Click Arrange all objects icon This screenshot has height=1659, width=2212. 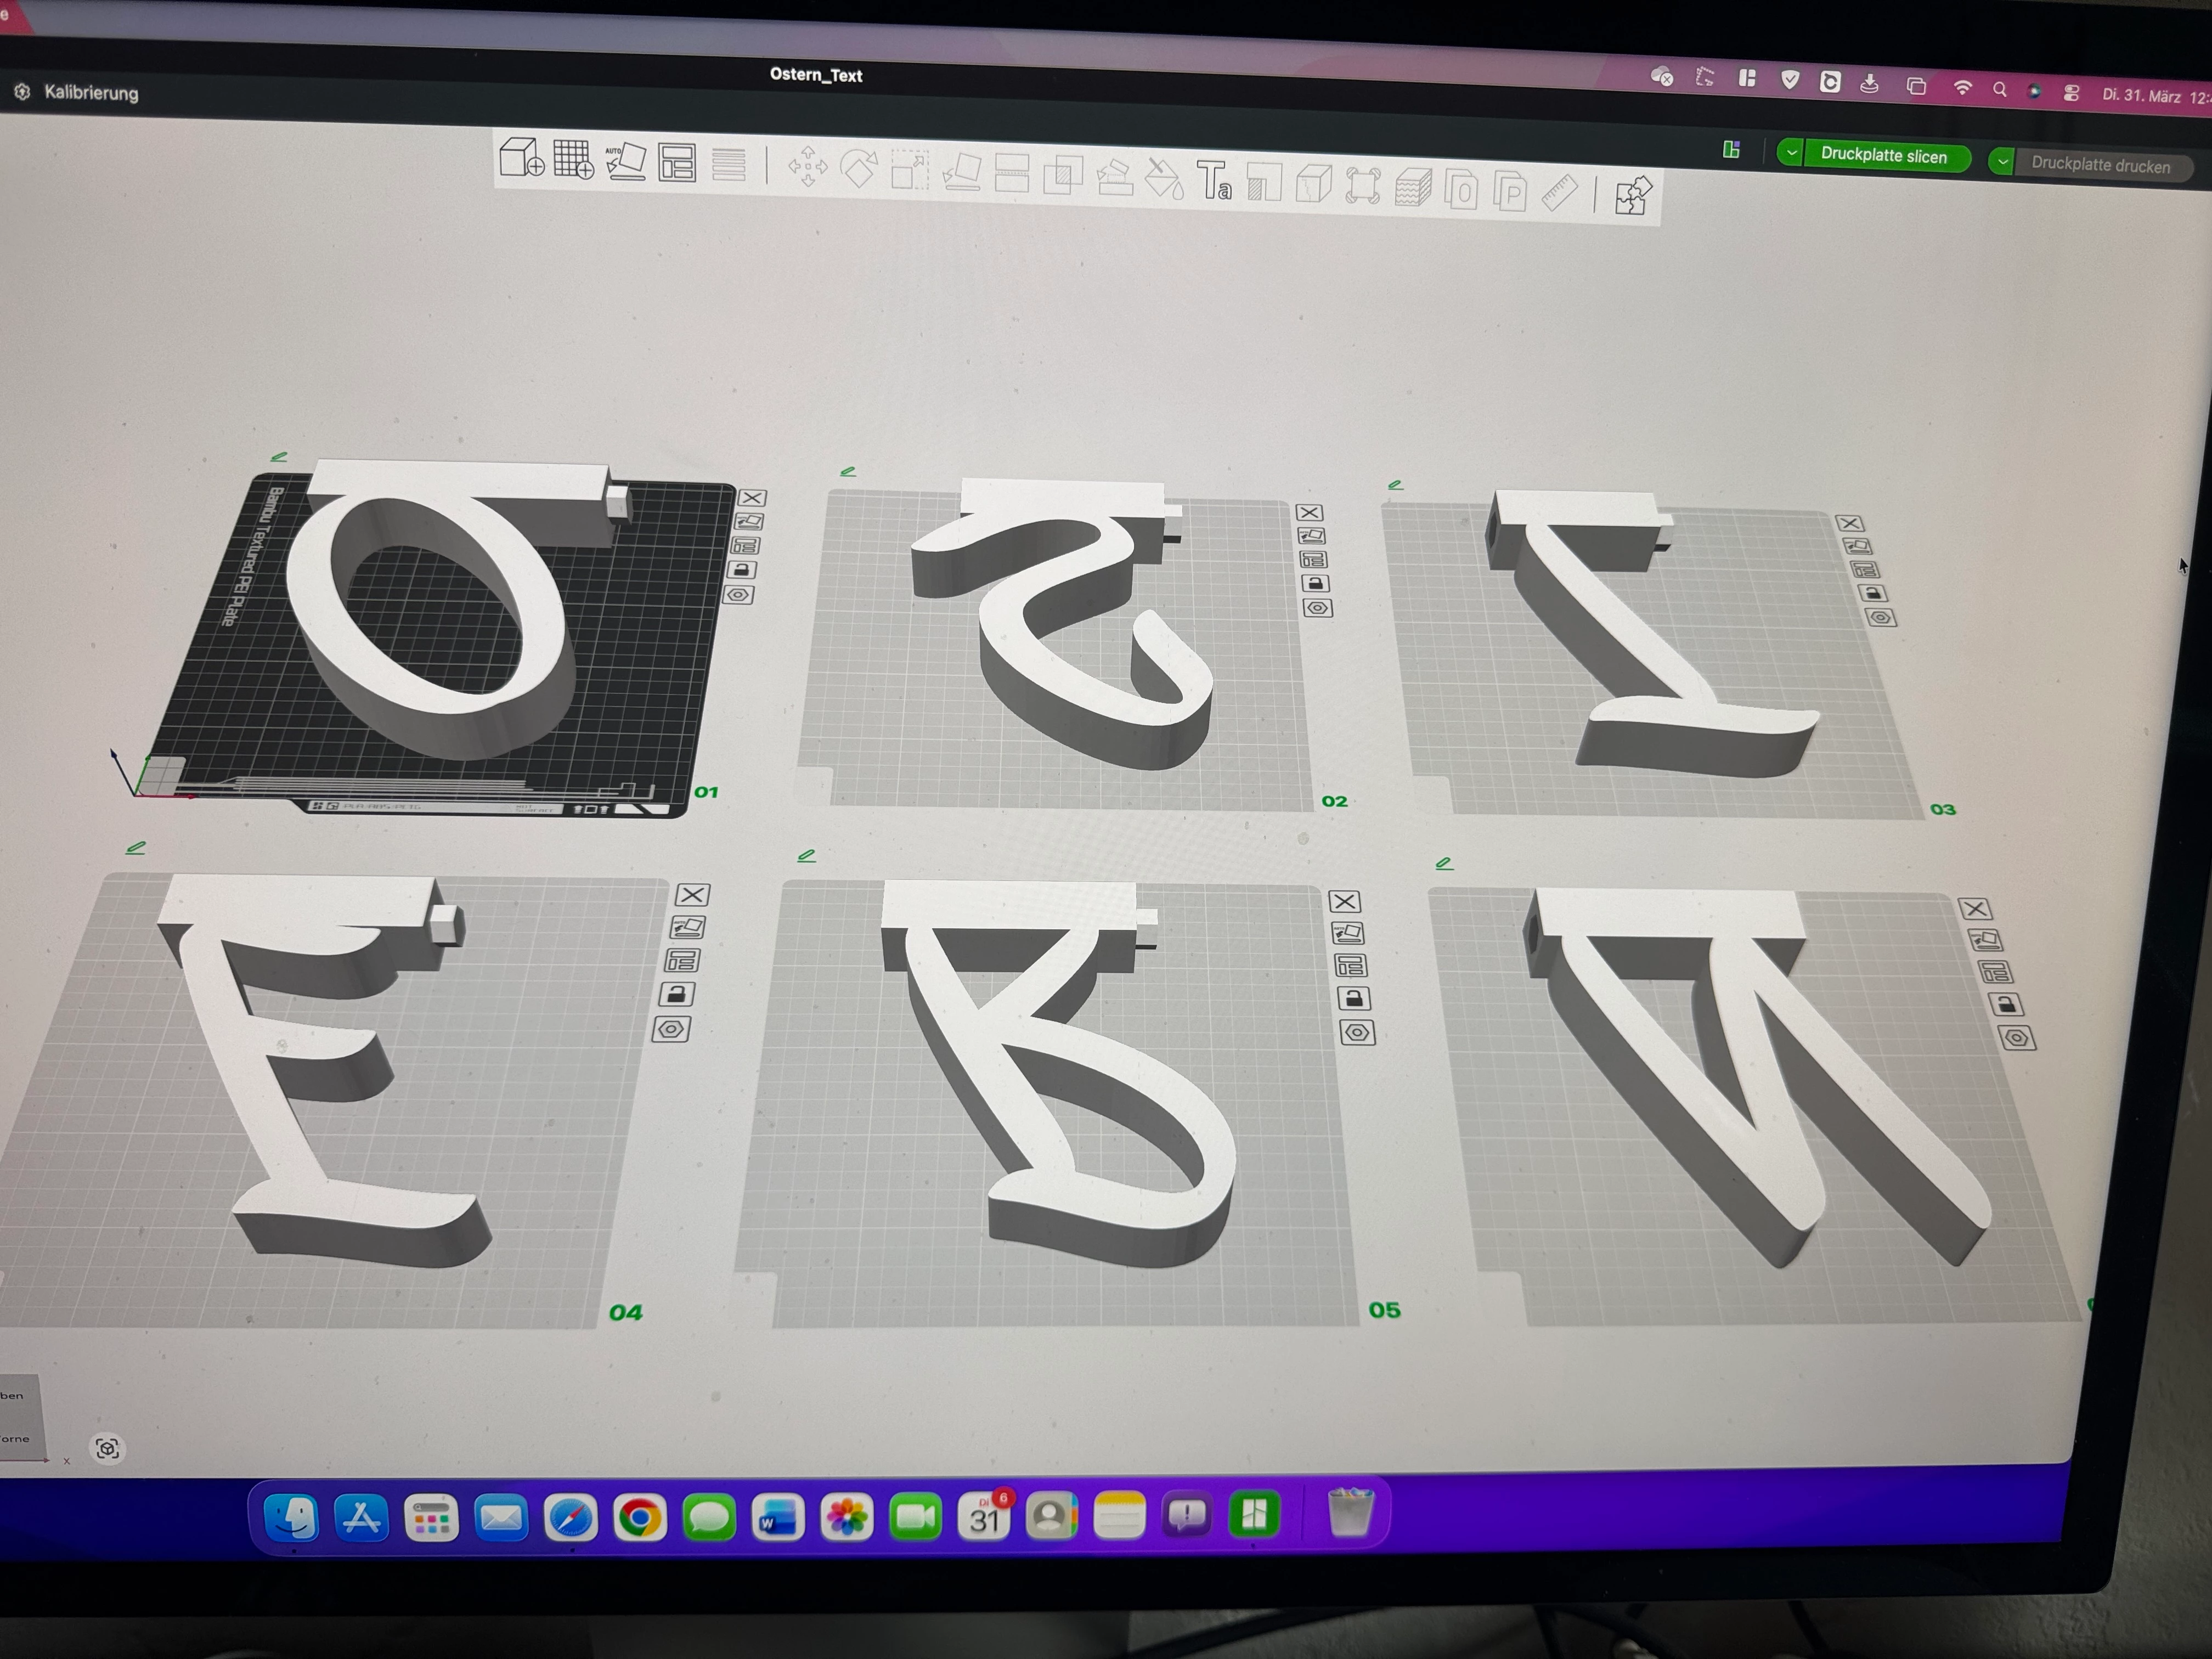[x=677, y=163]
